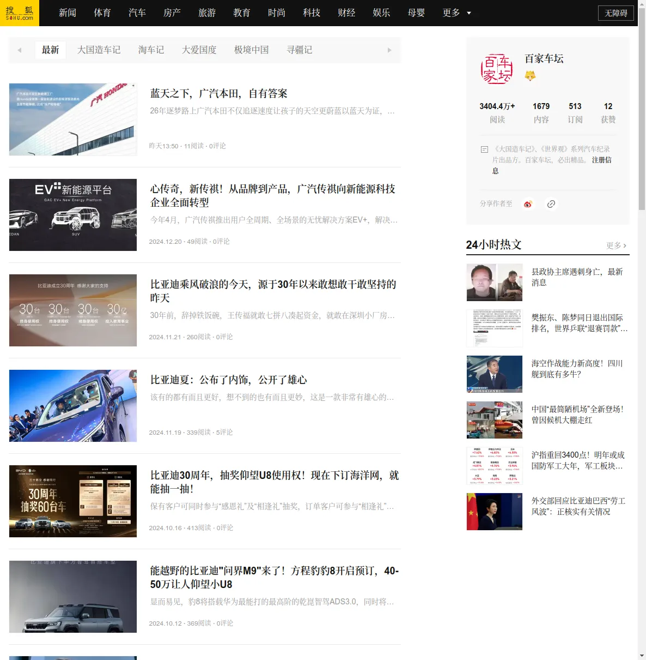This screenshot has width=646, height=660.
Task: Click the Honda factory article thumbnail
Action: (x=73, y=119)
